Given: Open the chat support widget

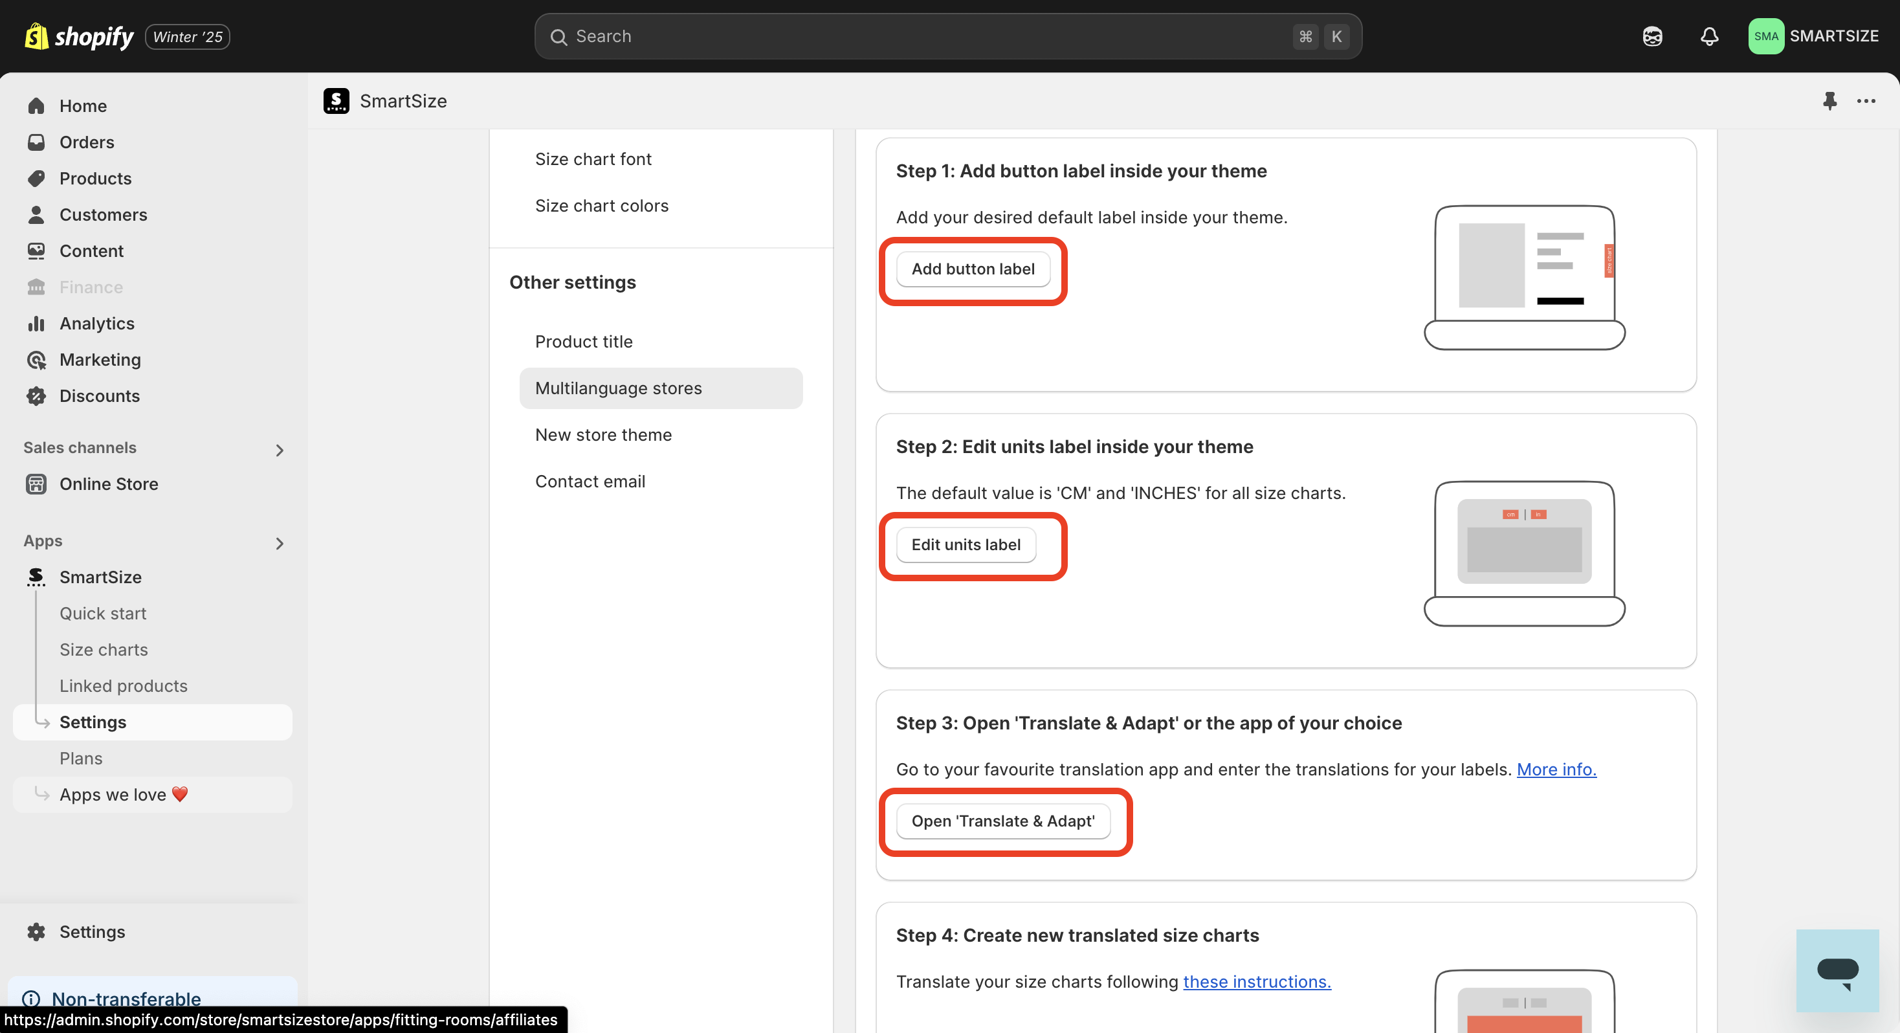Looking at the screenshot, I should point(1837,970).
